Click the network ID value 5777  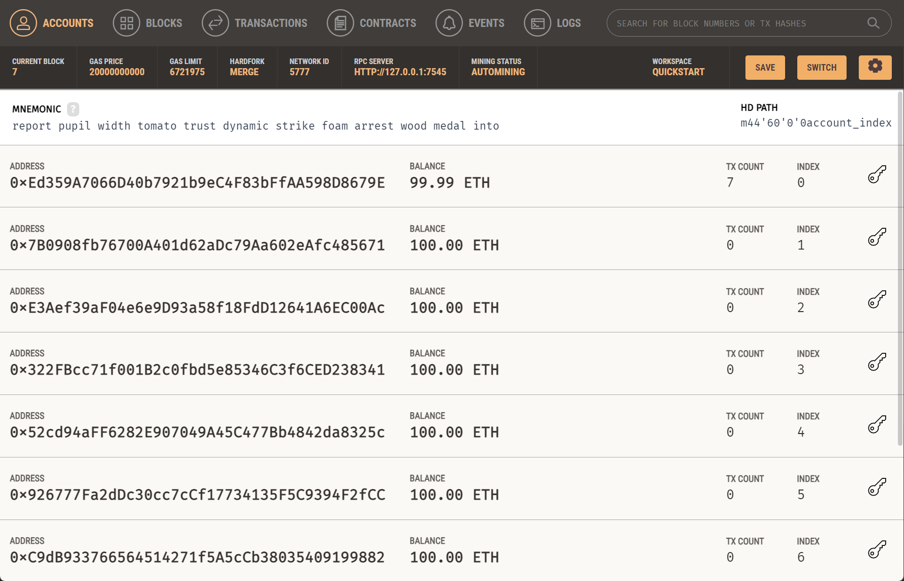[299, 72]
